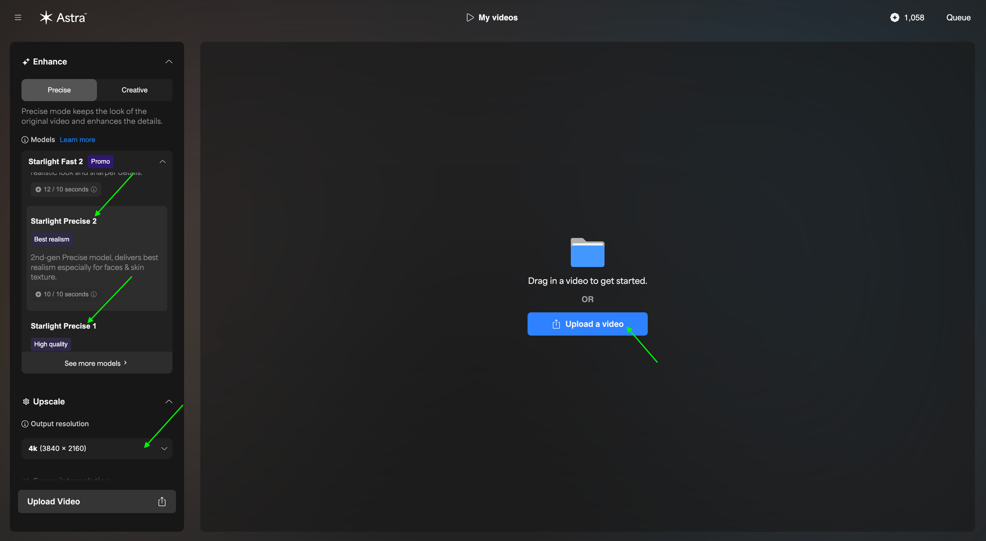Switch to Precise mode
The image size is (986, 541).
[59, 90]
